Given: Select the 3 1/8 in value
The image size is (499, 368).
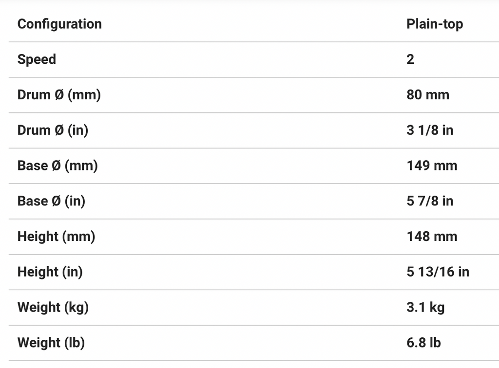Looking at the screenshot, I should (430, 130).
